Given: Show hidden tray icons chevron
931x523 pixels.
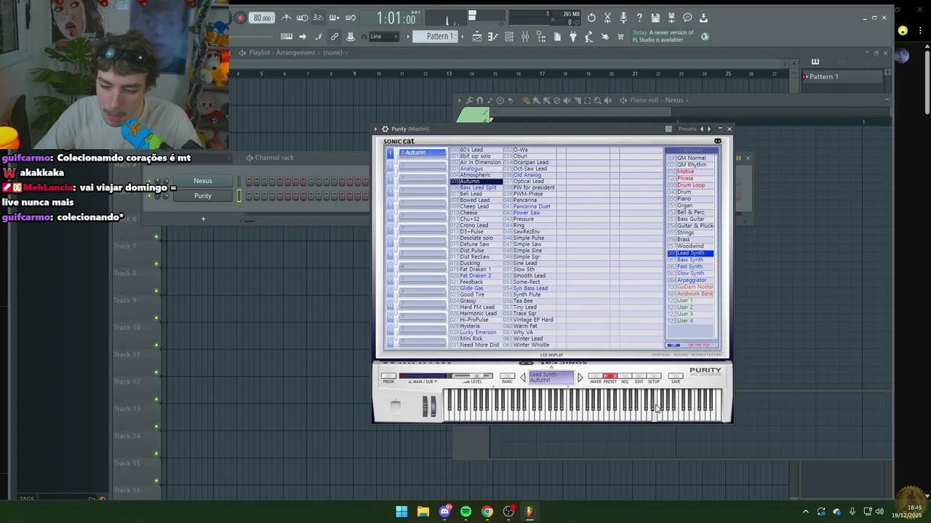Looking at the screenshot, I should point(805,511).
